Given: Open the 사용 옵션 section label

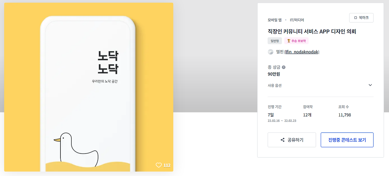Looking at the screenshot, I should click(x=275, y=85).
